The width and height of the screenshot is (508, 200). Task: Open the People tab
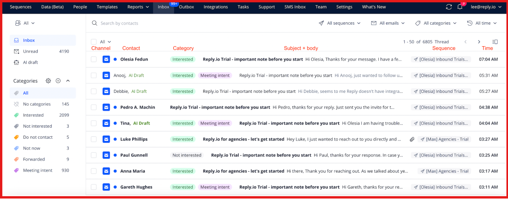80,7
